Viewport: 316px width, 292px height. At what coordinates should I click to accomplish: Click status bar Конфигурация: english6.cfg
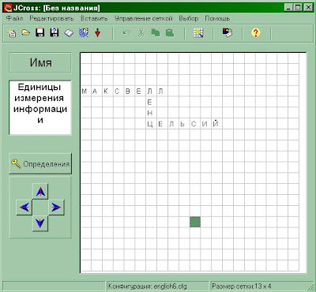pos(157,286)
